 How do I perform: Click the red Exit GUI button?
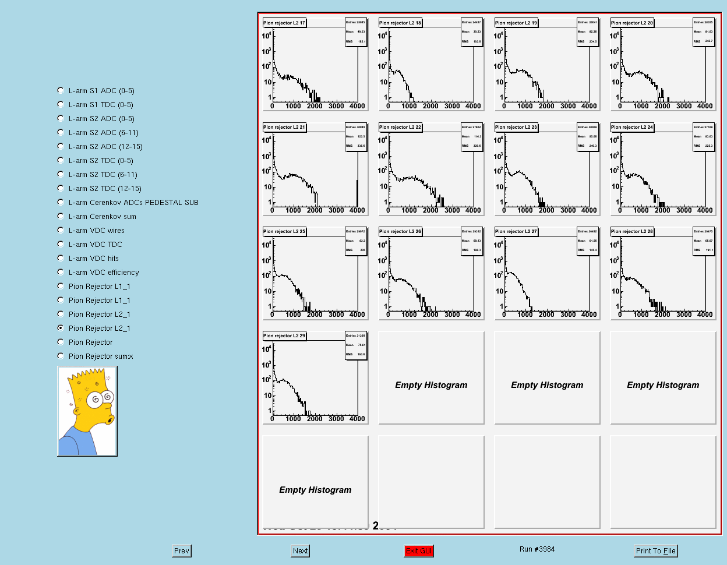tap(419, 551)
